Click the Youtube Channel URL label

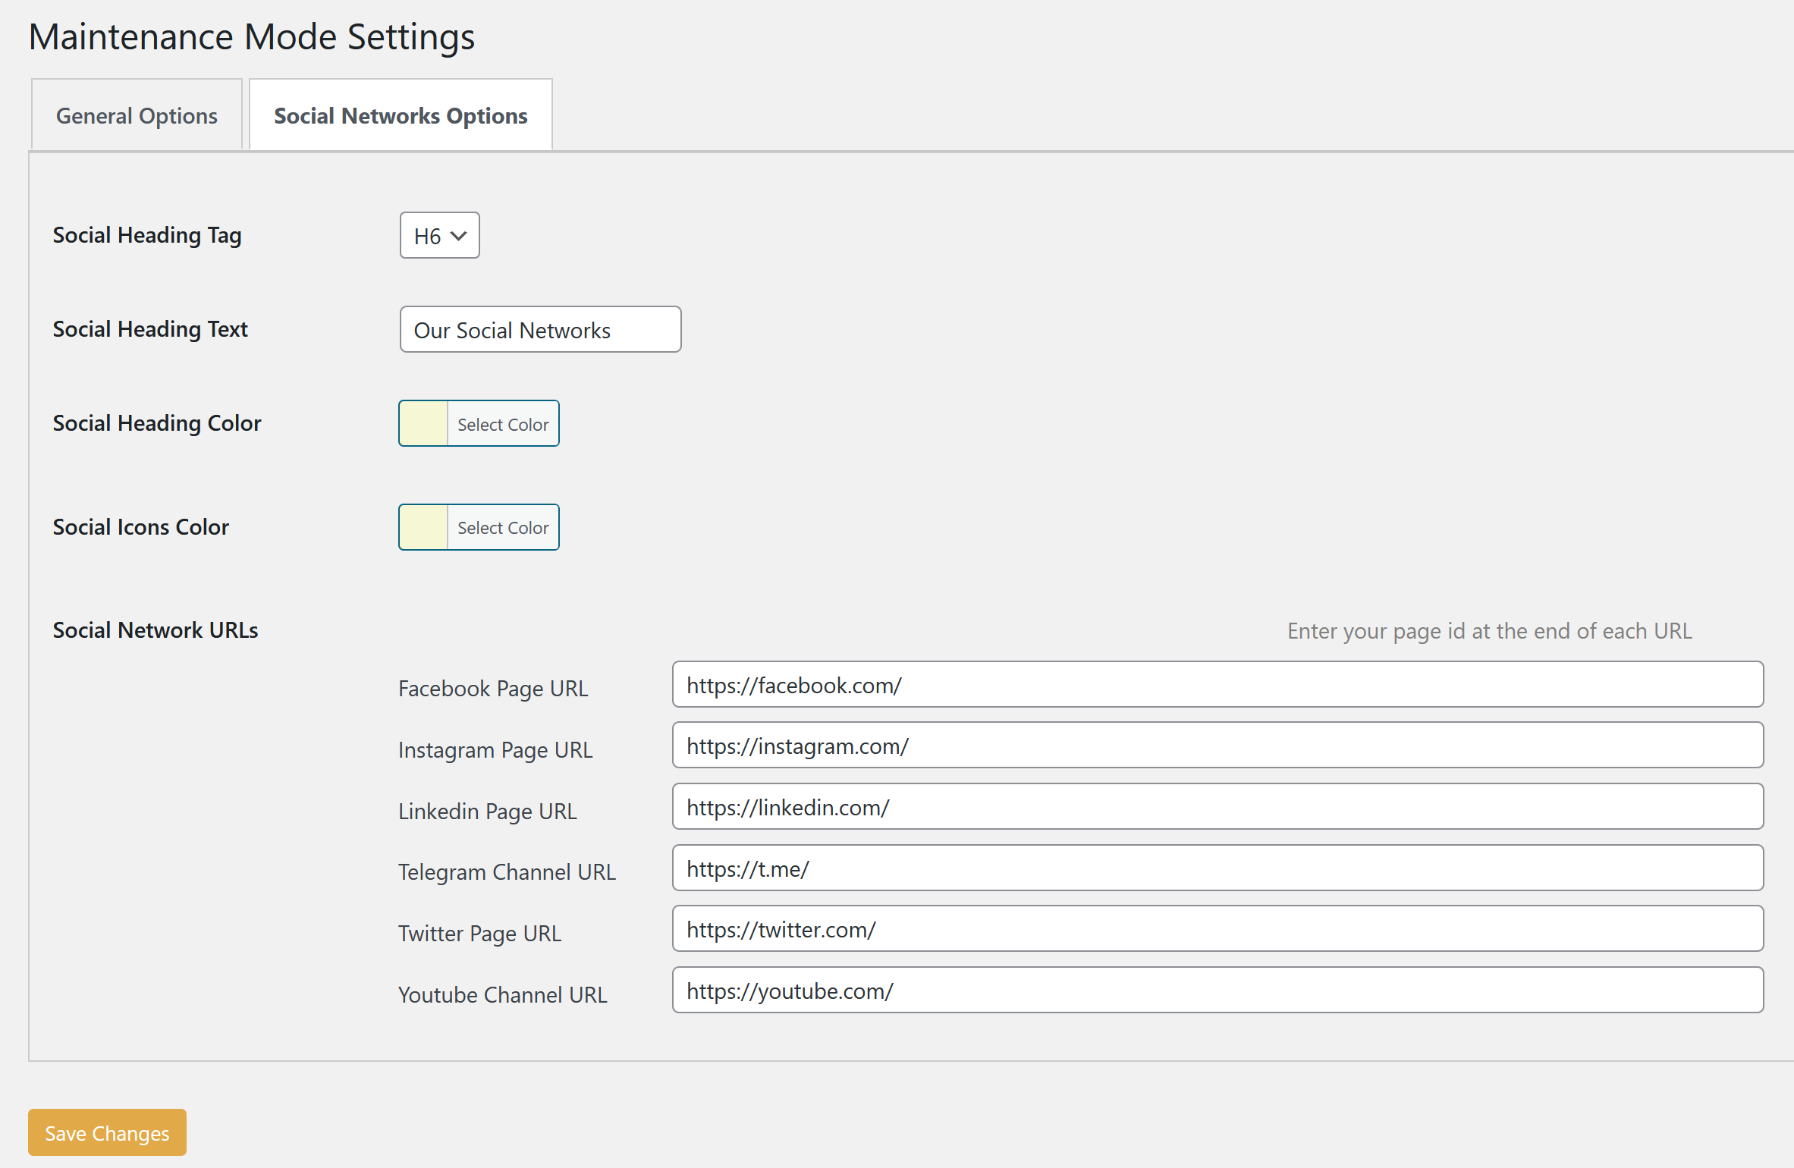pos(502,995)
